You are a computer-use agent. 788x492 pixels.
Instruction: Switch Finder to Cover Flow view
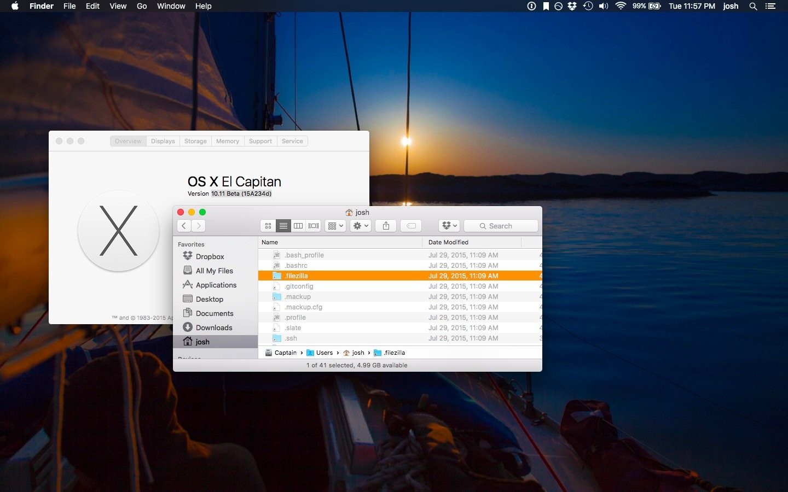(x=314, y=226)
